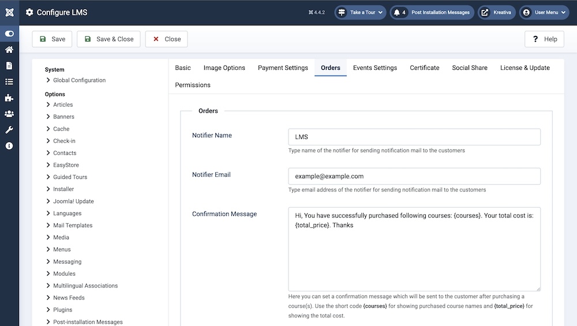Switch to the Payment Settings tab
This screenshot has width=577, height=326.
tap(283, 68)
